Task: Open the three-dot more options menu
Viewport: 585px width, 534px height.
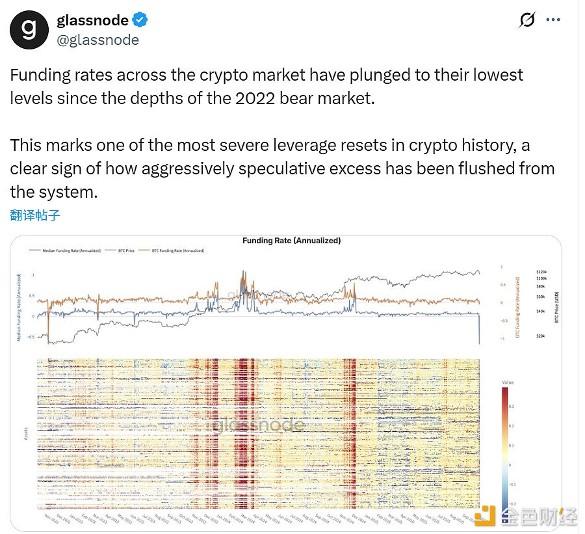Action: coord(553,20)
